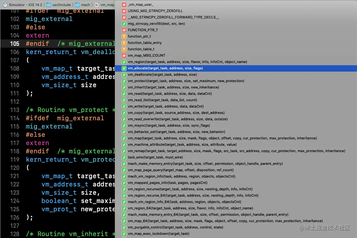Click the function icon beside vm_read_list
The height and width of the screenshot is (238, 357).
coord(124,100)
